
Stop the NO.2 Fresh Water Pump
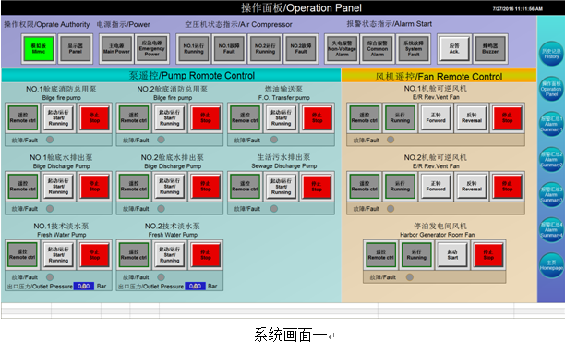click(x=206, y=255)
